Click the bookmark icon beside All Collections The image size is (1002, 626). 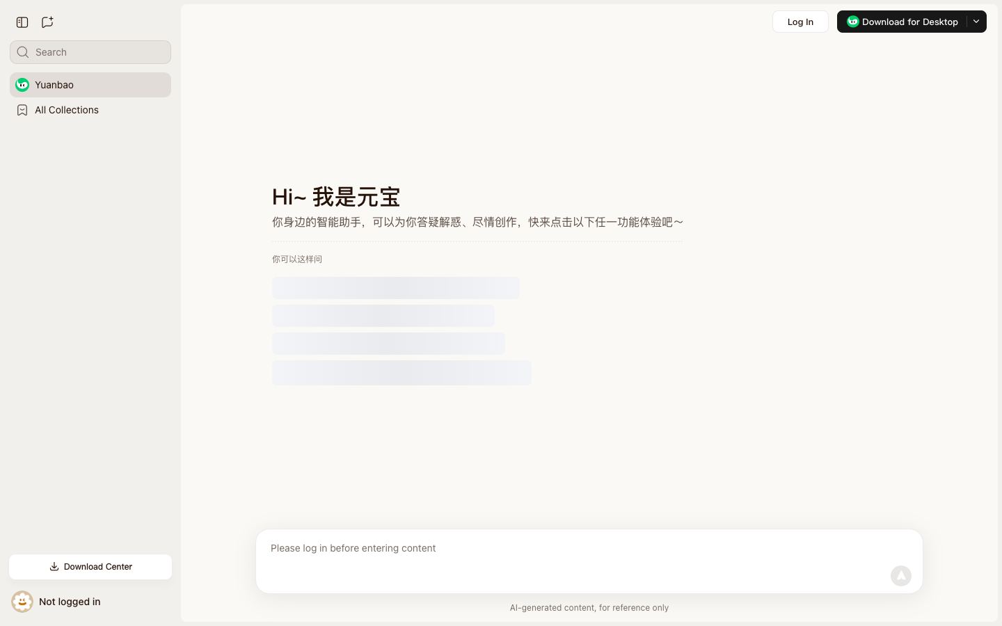pyautogui.click(x=22, y=110)
